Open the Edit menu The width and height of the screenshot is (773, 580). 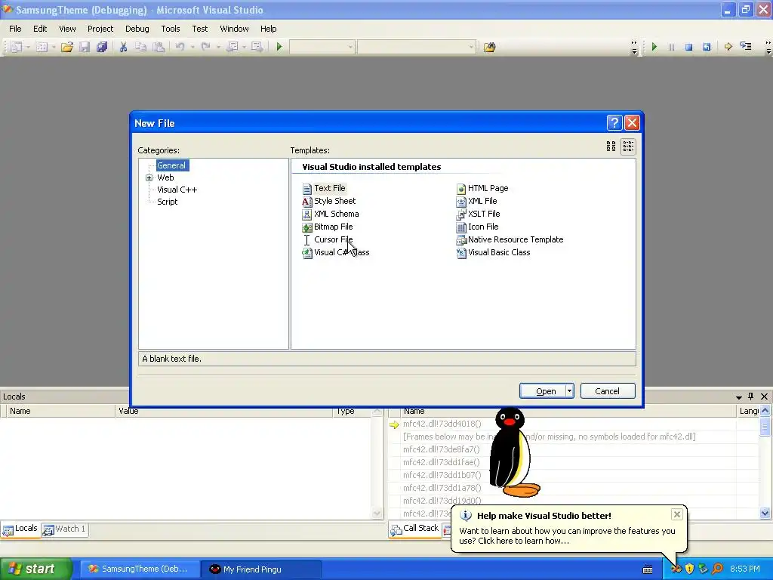coord(40,29)
